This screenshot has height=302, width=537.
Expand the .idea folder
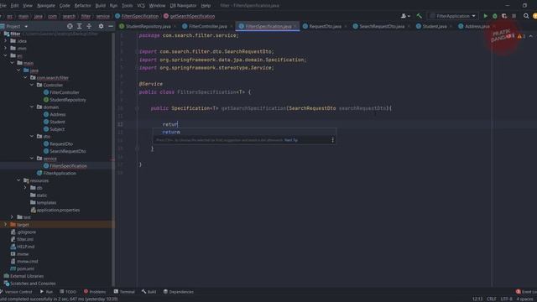(x=5, y=41)
